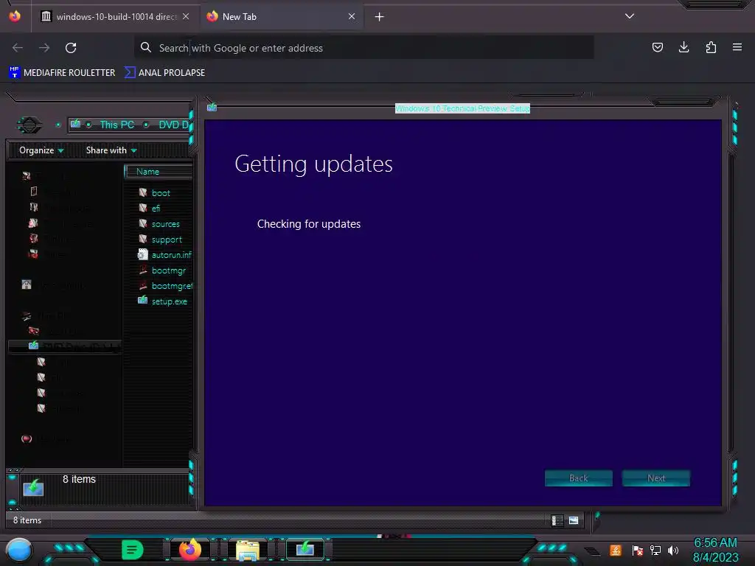Open the network tray icon
The height and width of the screenshot is (566, 755).
pos(655,550)
